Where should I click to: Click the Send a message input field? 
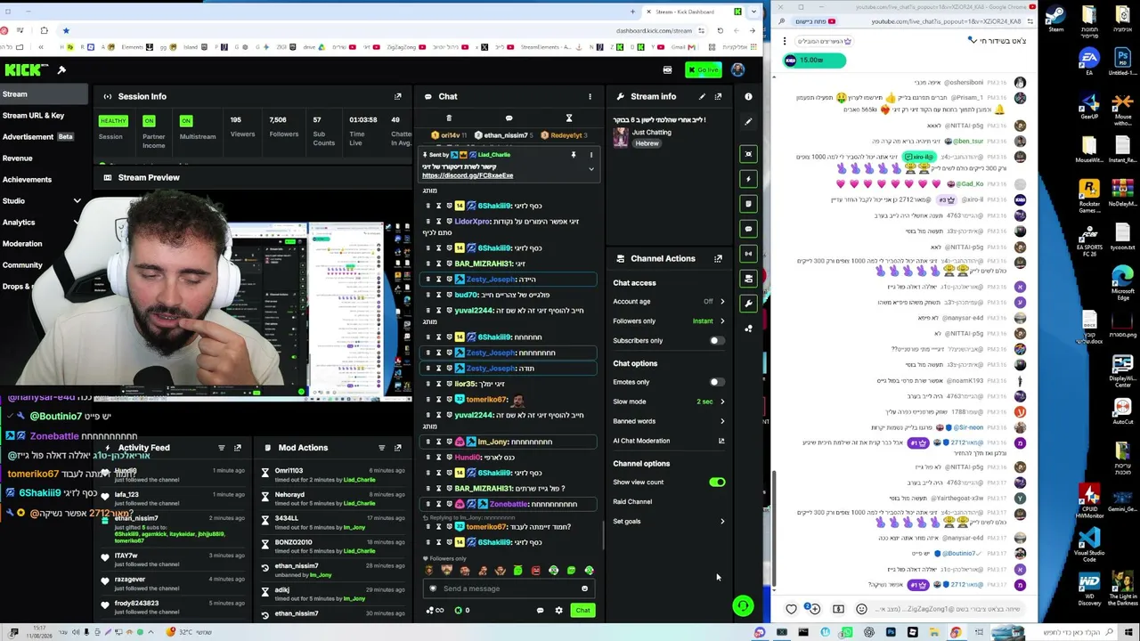pyautogui.click(x=508, y=588)
